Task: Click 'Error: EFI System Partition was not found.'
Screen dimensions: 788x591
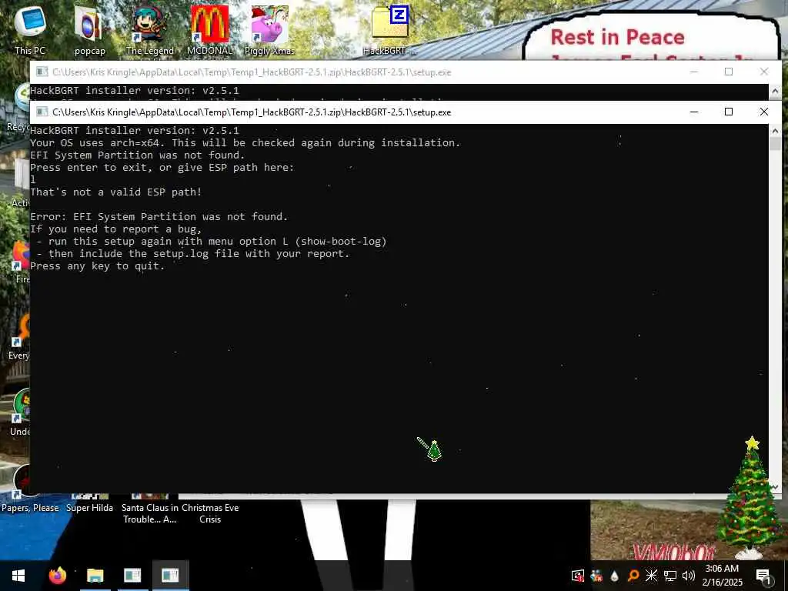Action: (159, 216)
